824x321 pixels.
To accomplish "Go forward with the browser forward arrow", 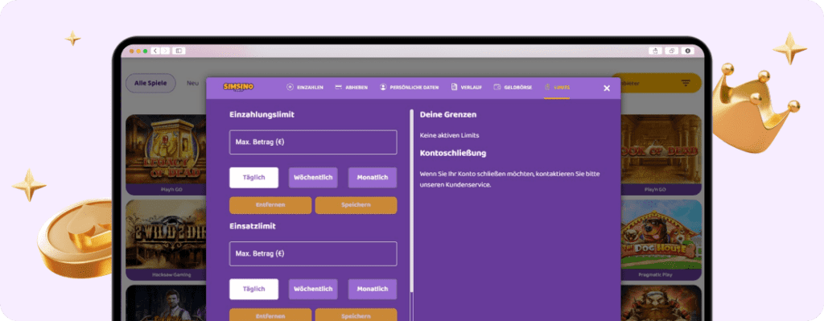I will pos(166,51).
